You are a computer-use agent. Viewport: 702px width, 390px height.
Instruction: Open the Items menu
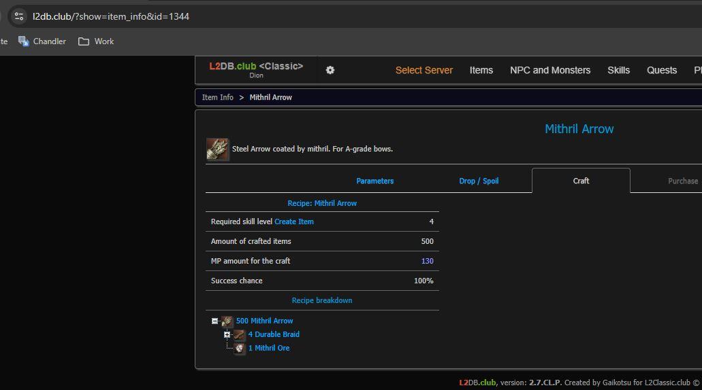pyautogui.click(x=481, y=70)
